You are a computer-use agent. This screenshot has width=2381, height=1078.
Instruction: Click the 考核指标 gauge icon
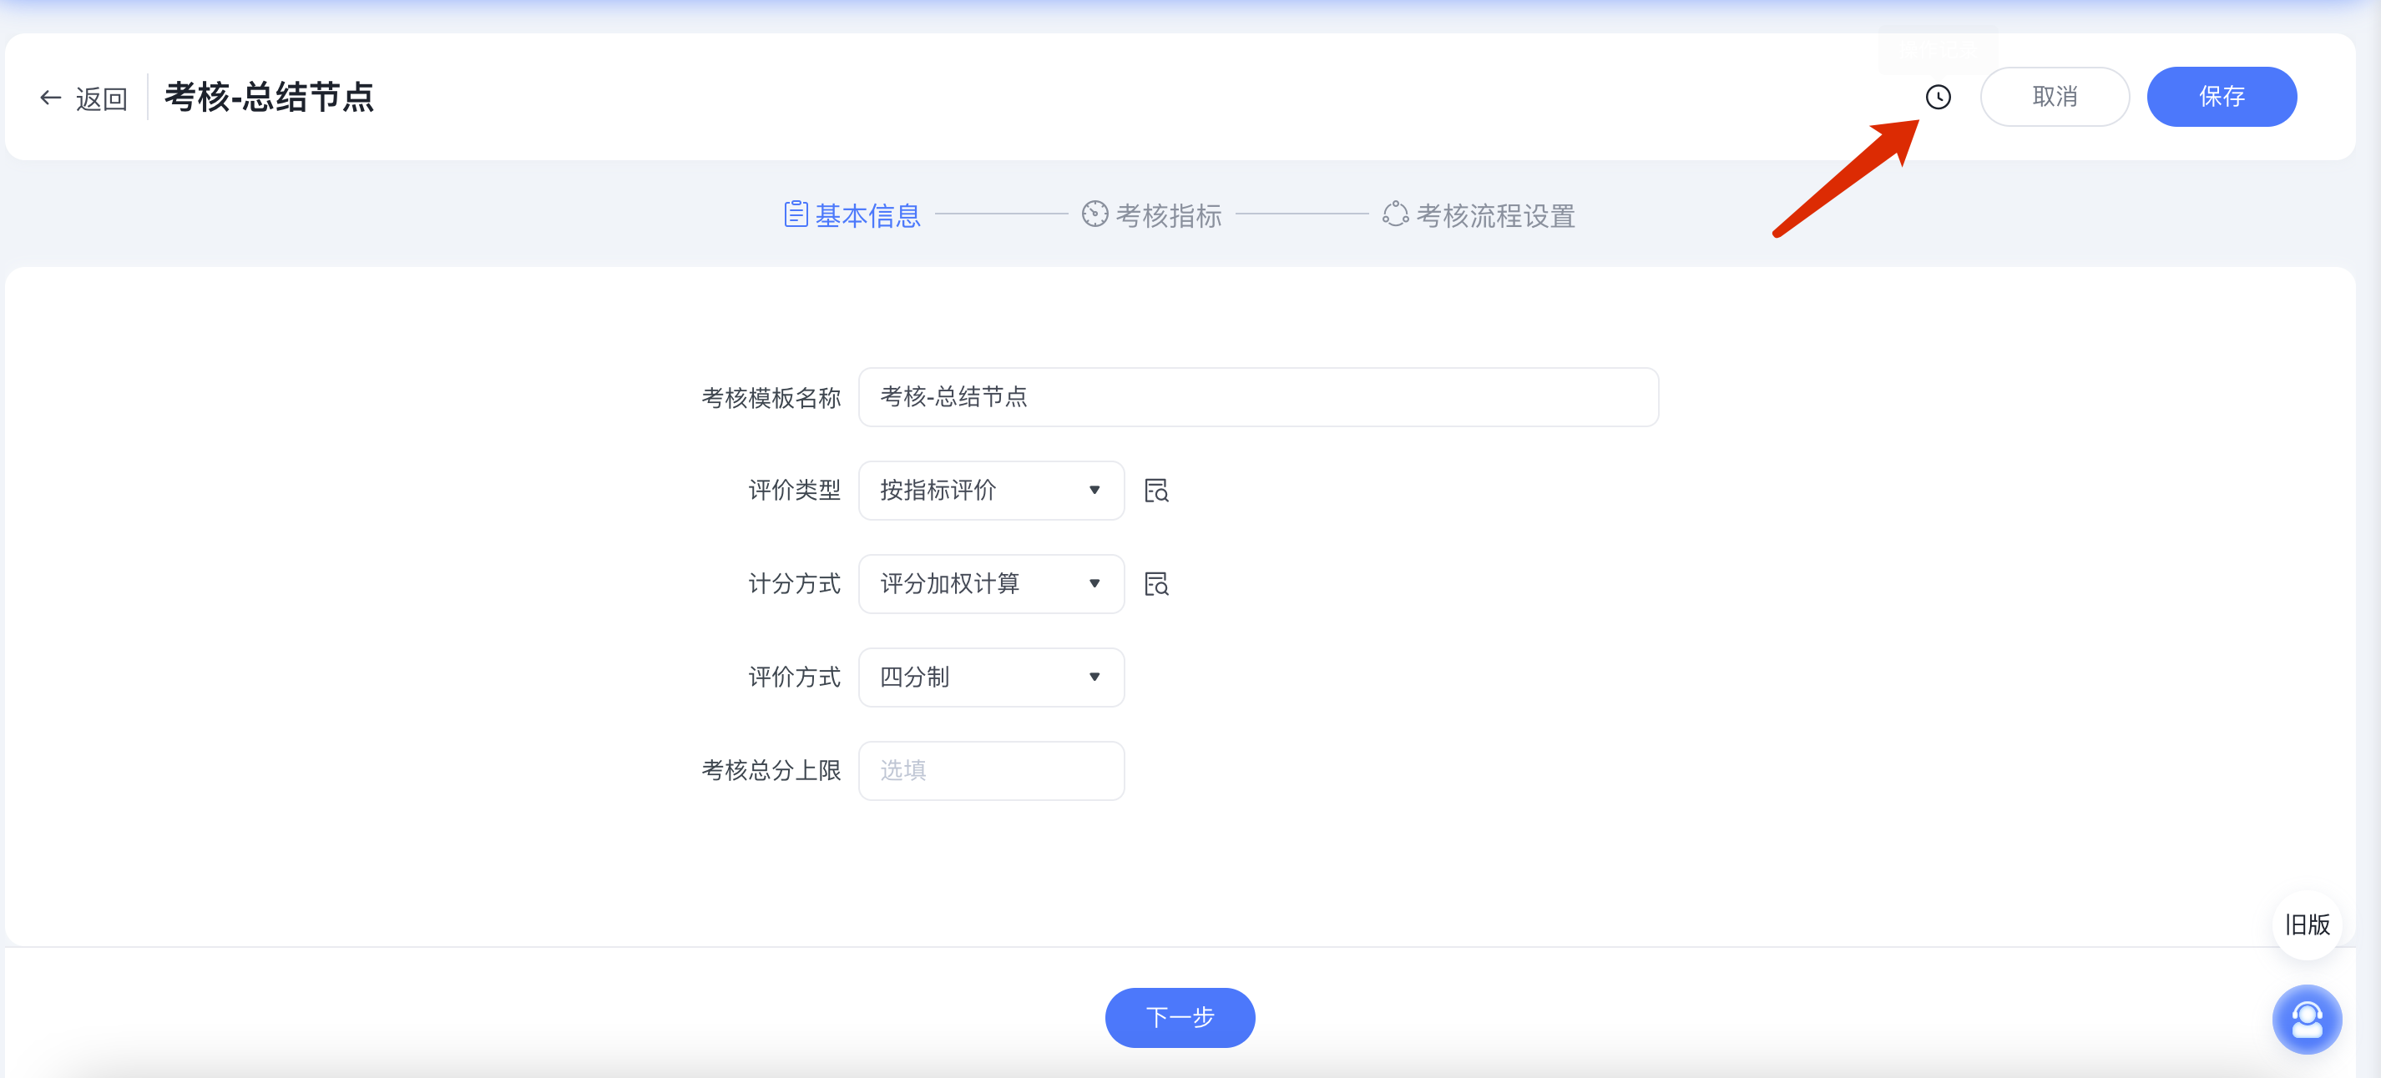pos(1095,214)
